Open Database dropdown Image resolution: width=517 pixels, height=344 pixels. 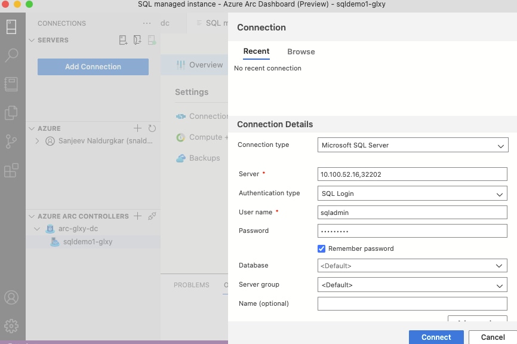pos(412,266)
